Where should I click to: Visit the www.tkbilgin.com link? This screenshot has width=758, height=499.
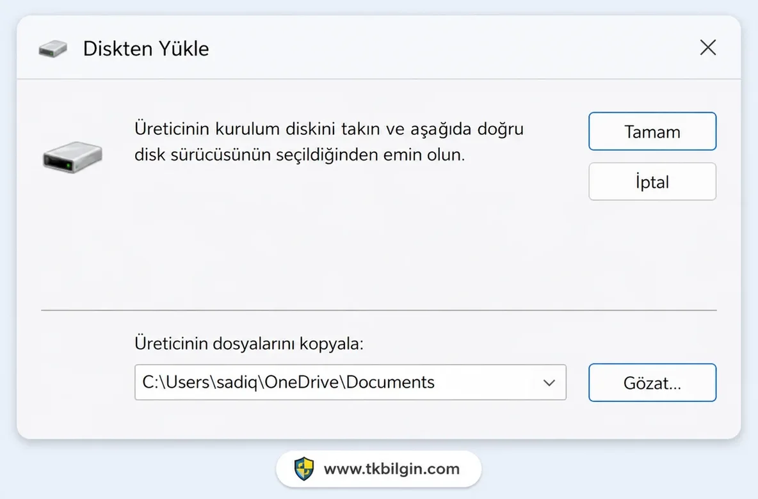click(x=392, y=469)
